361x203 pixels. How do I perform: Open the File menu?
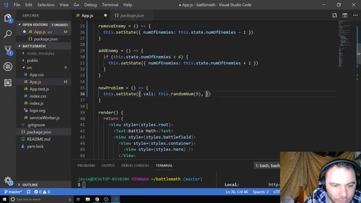[x=17, y=5]
